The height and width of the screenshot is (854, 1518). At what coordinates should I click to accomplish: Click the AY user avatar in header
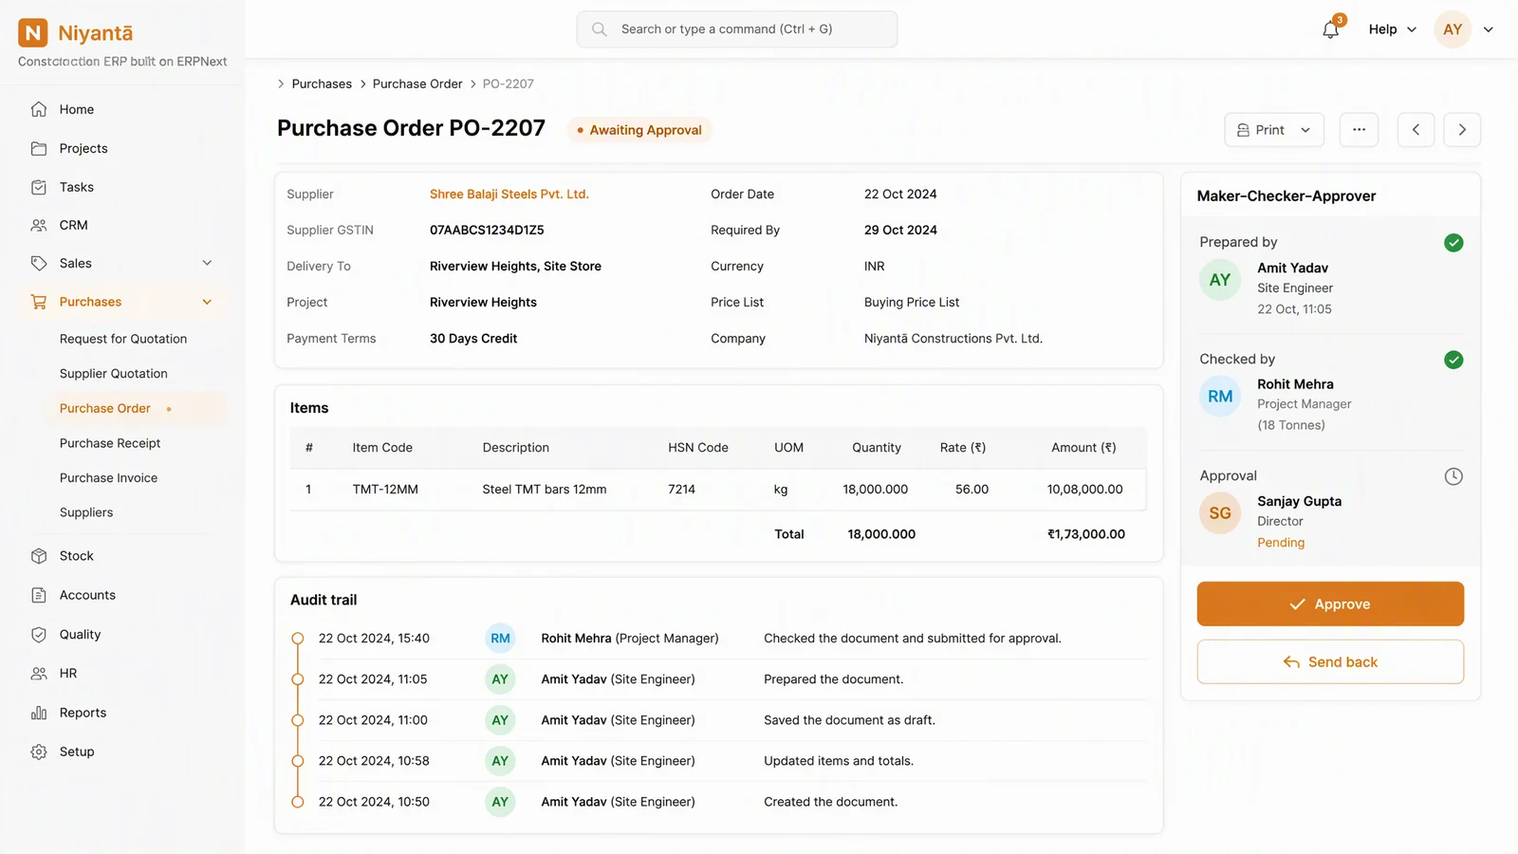click(1453, 29)
